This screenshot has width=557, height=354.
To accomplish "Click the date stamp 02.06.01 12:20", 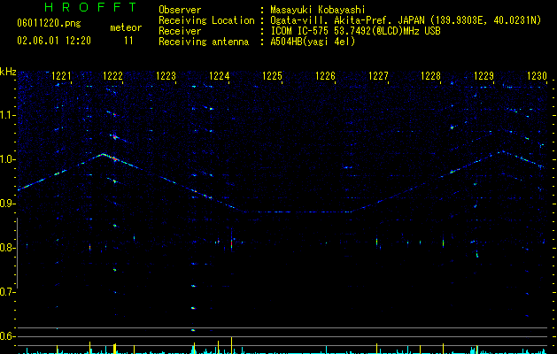I will tap(54, 41).
